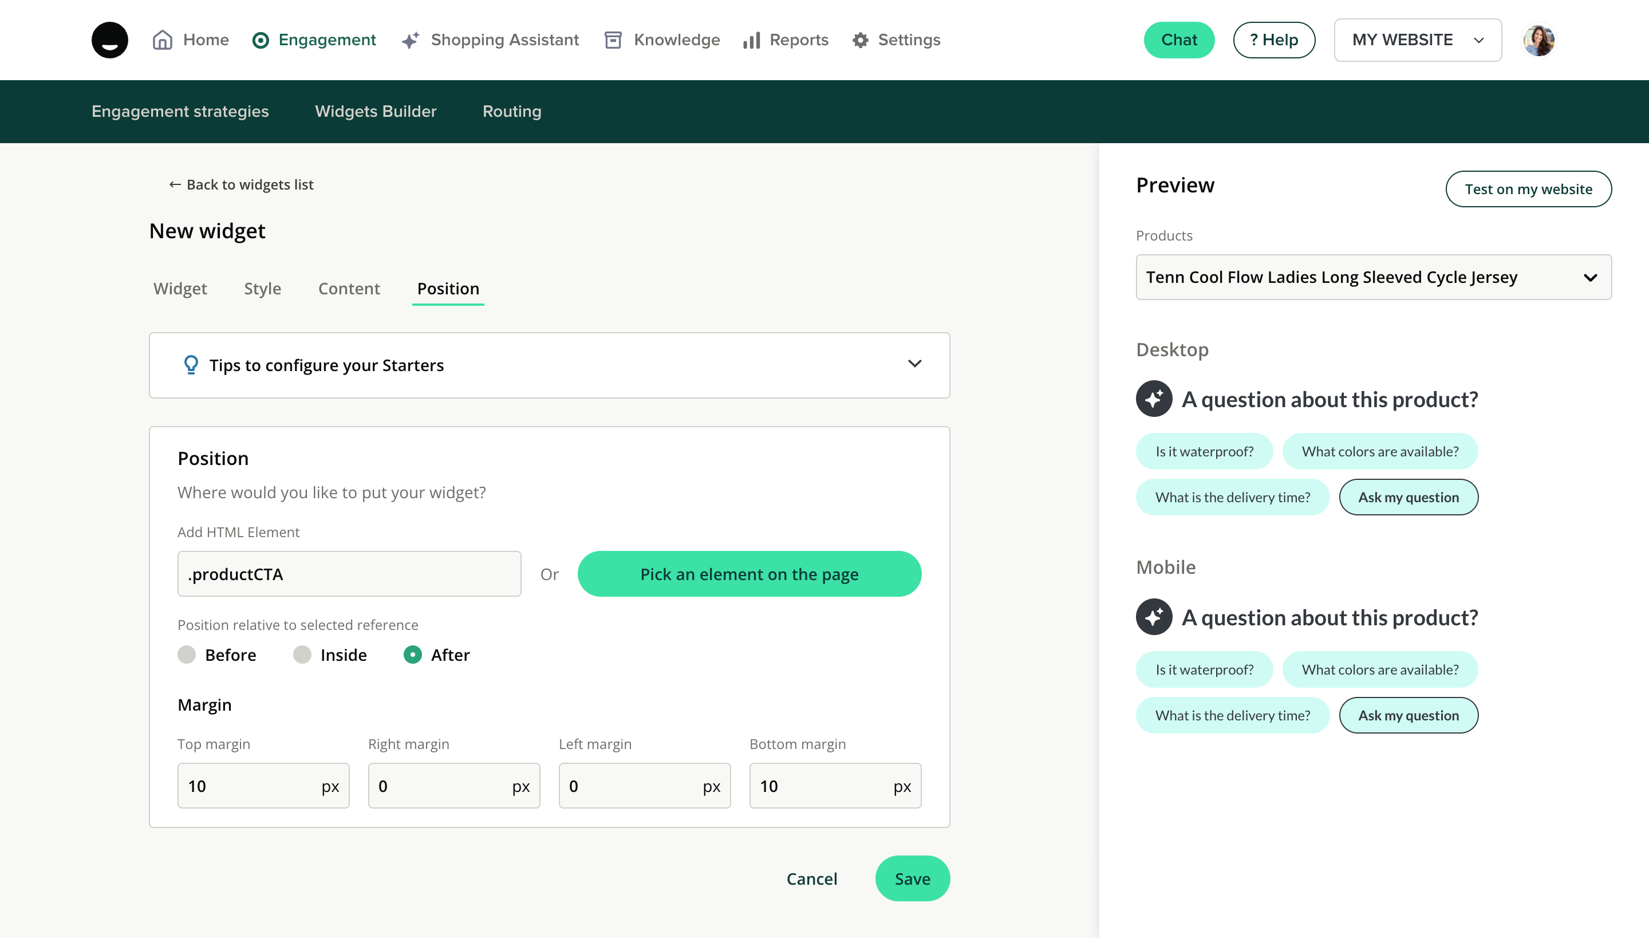Expand Tips to configure your Starters

pos(914,364)
